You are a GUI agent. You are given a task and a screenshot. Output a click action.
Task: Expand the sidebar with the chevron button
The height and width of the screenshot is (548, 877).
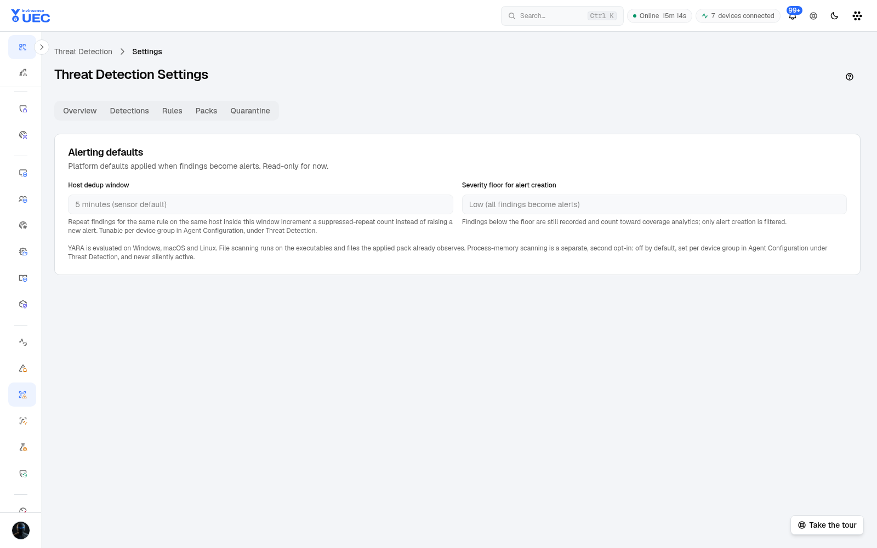tap(42, 47)
